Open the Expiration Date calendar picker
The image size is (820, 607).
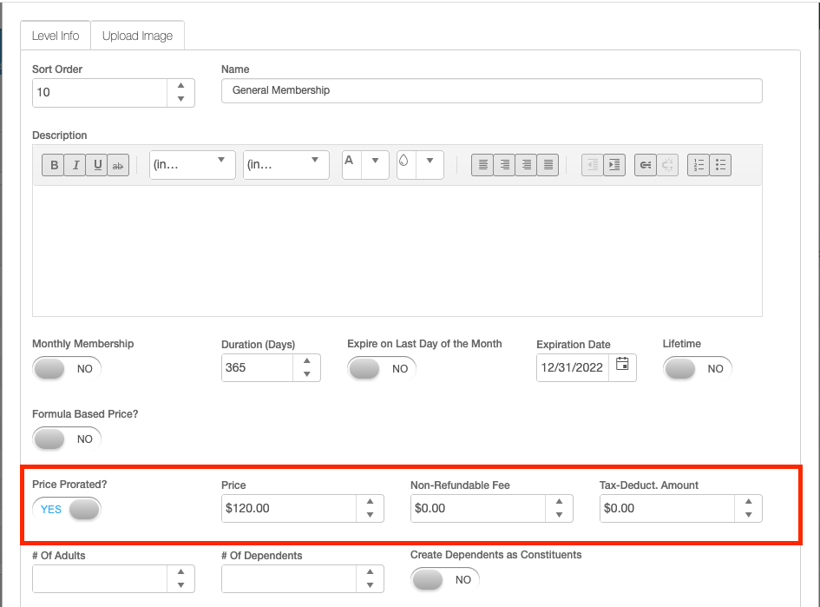(622, 366)
